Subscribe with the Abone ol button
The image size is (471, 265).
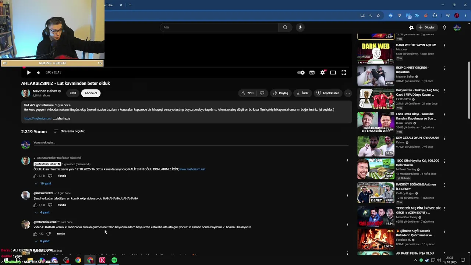coord(91,93)
